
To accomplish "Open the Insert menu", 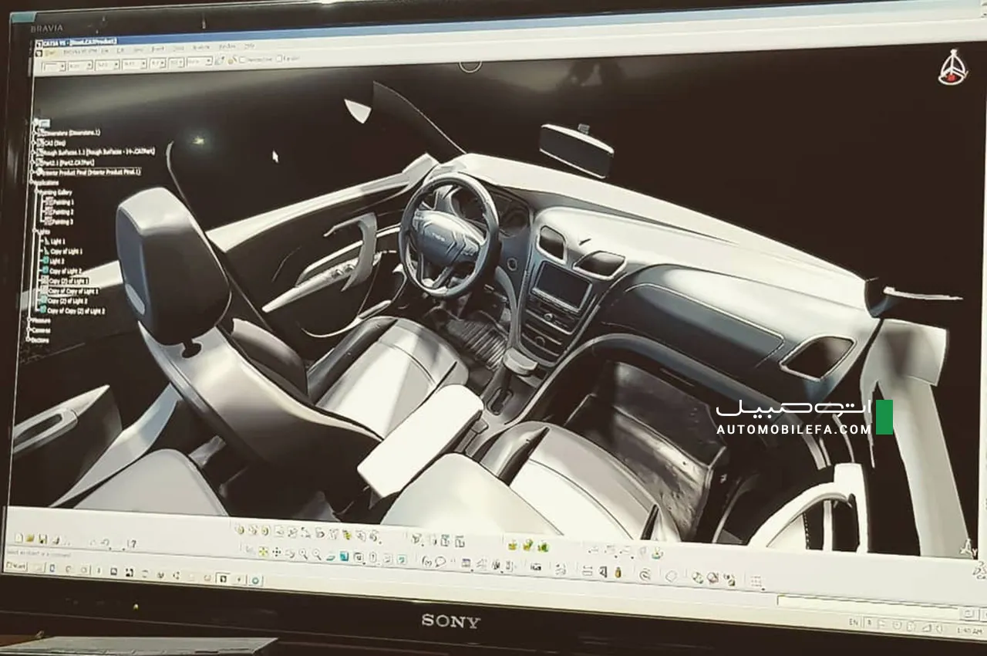I will [158, 49].
